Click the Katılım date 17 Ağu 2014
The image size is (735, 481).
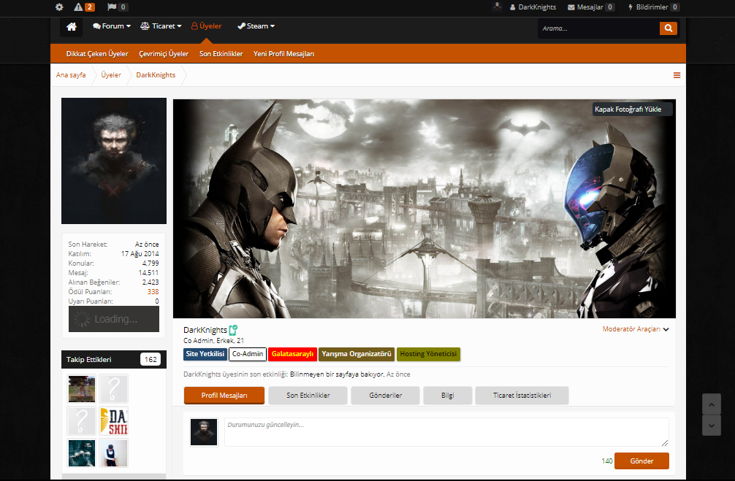click(x=140, y=254)
